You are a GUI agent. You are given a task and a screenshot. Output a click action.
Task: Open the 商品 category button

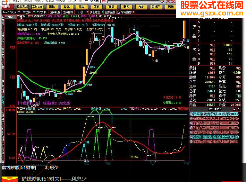click(x=111, y=7)
